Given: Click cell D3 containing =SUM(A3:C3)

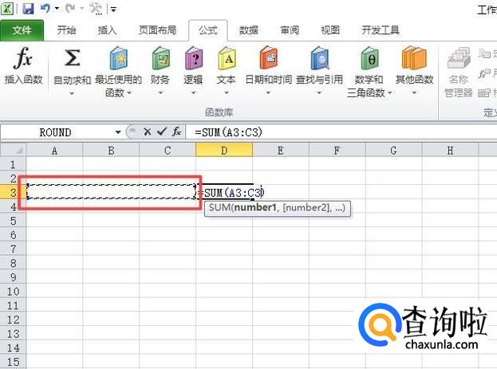Looking at the screenshot, I should tap(225, 192).
